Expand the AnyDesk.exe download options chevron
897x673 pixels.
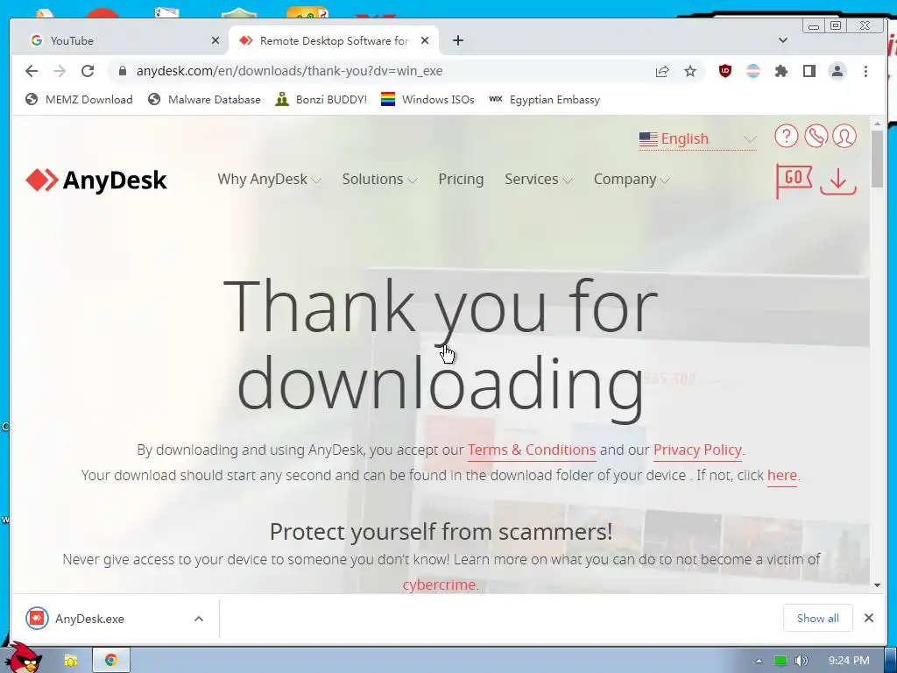[x=199, y=619]
